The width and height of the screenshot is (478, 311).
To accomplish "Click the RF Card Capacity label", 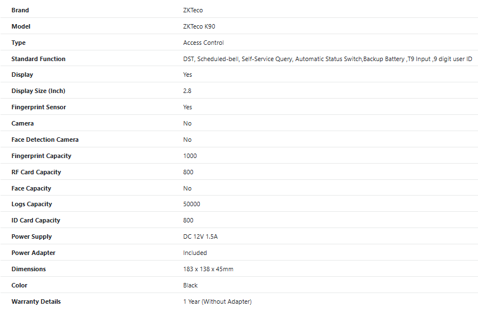I will pyautogui.click(x=36, y=172).
